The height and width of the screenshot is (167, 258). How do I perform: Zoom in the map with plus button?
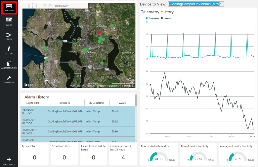pos(50,6)
